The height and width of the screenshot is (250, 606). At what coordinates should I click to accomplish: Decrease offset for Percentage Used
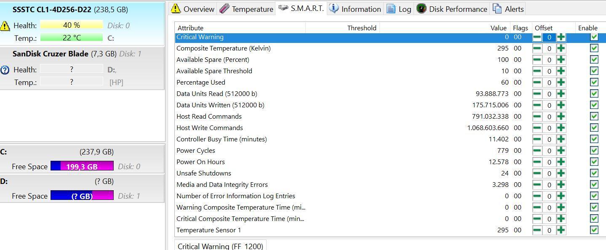(537, 82)
